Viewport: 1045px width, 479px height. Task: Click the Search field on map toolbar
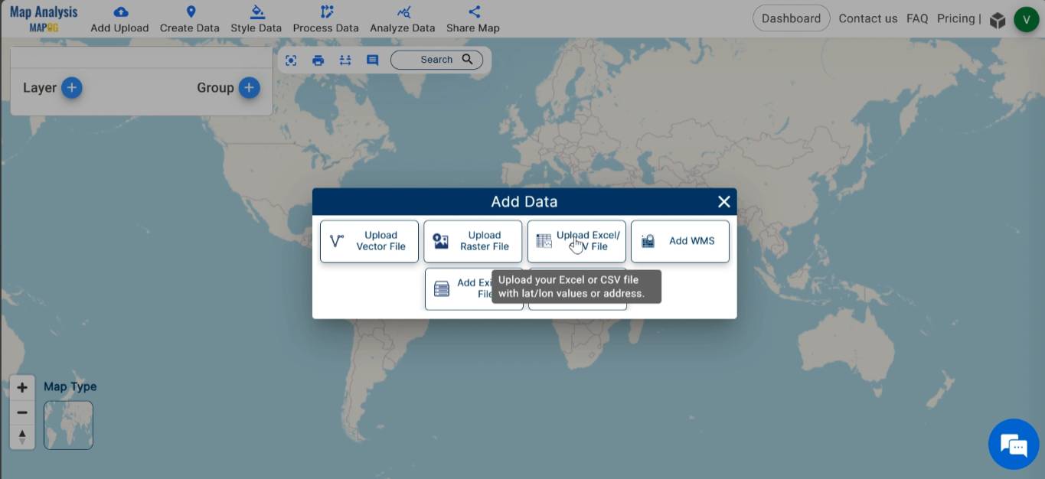tap(436, 60)
